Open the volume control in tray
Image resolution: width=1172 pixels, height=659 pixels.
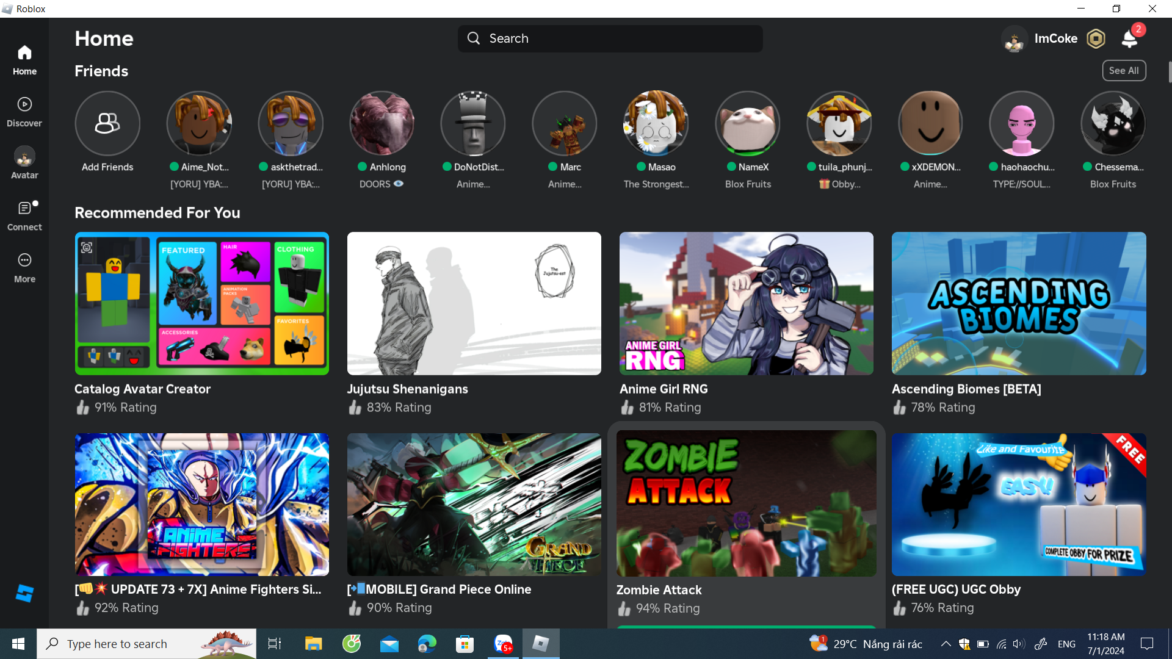1018,644
